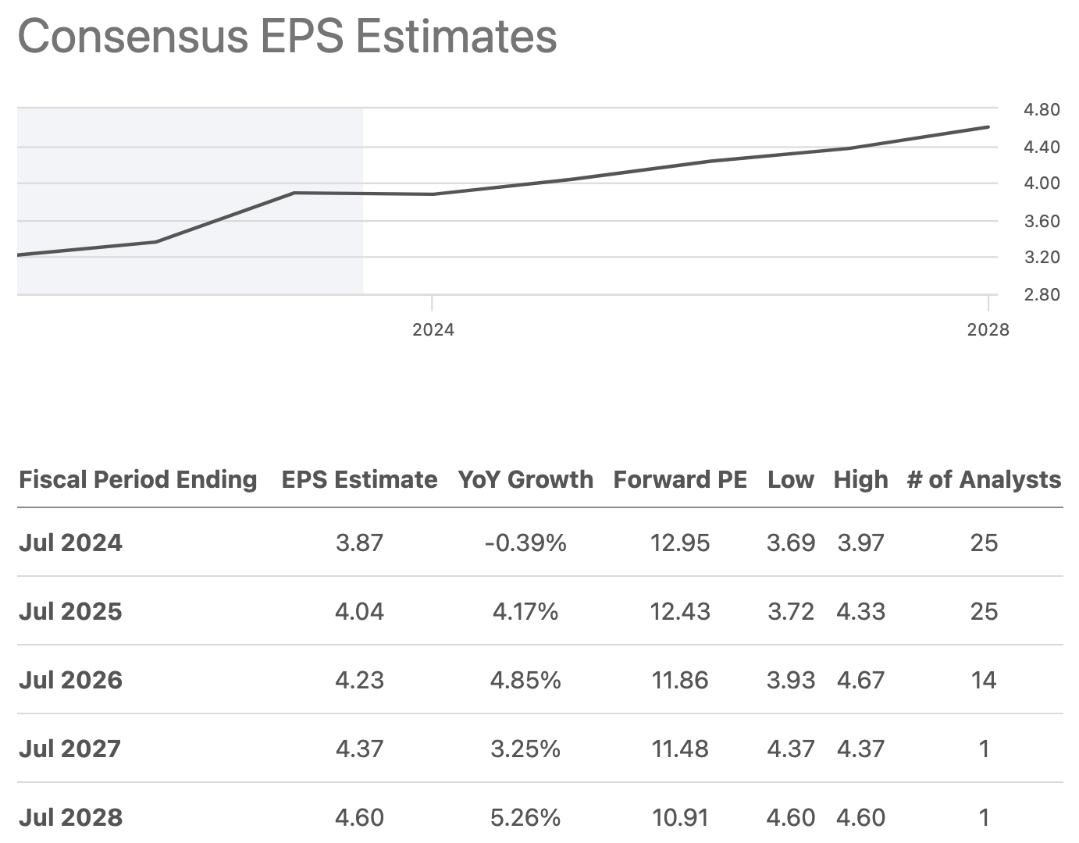Image resolution: width=1079 pixels, height=843 pixels.
Task: Click the 2024 x-axis tick label
Action: 433,329
